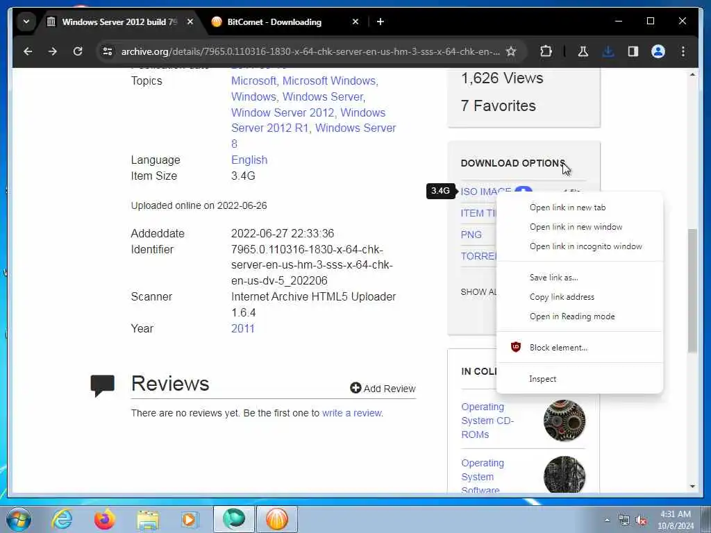
Task: Show the Chrome downloads icon
Action: point(608,51)
